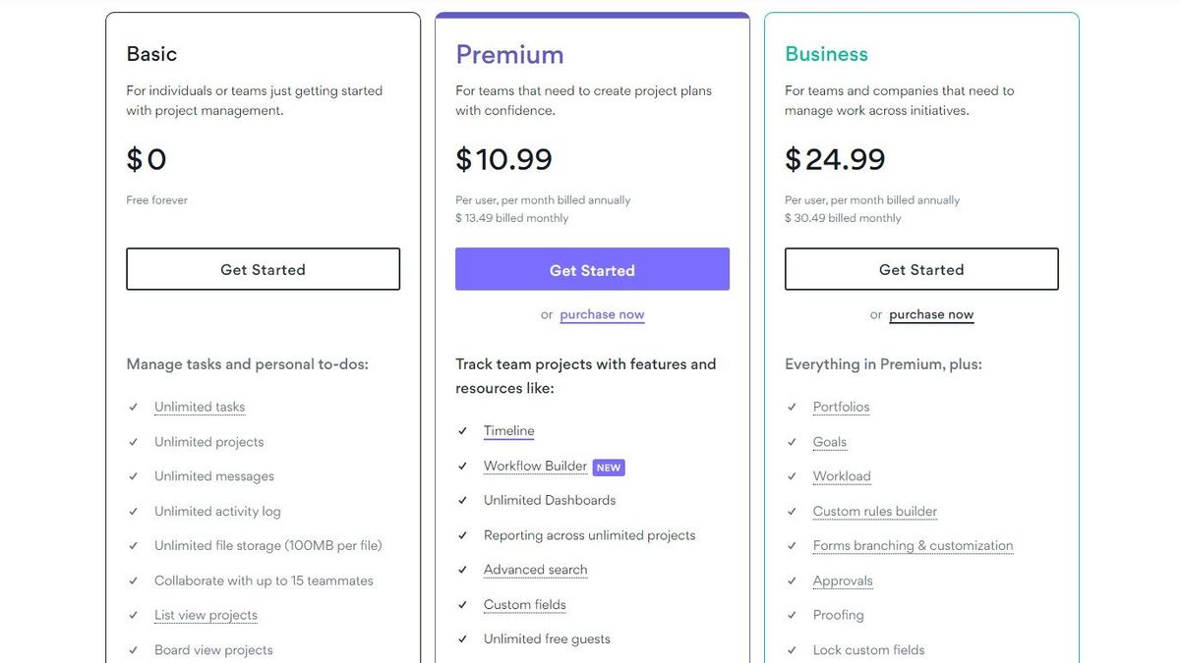1180x663 pixels.
Task: Click the NEW badge beside Workflow Builder
Action: coord(609,467)
